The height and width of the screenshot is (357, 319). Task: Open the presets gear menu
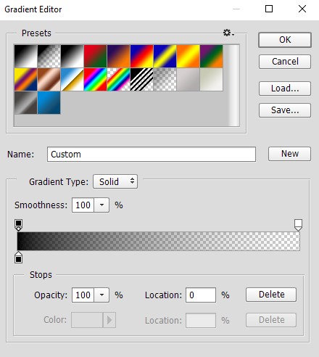(228, 33)
